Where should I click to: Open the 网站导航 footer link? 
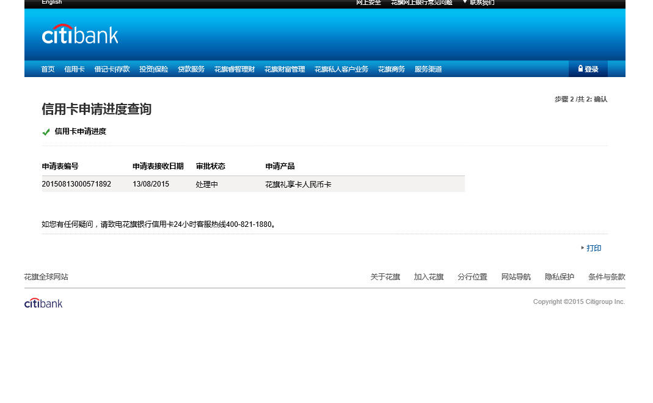point(516,277)
